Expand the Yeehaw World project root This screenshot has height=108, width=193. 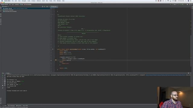coord(2,8)
